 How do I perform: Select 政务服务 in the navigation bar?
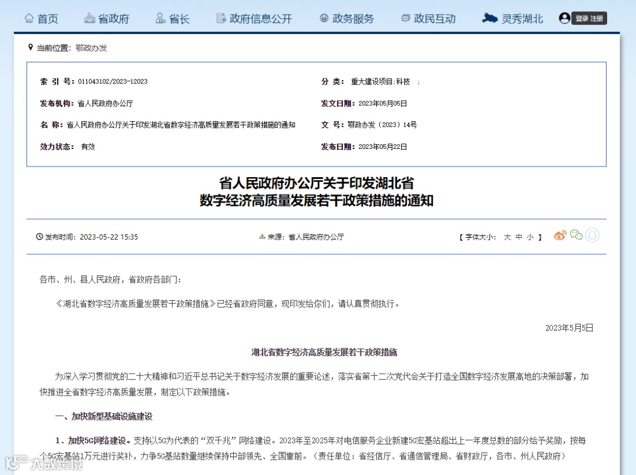pos(347,19)
